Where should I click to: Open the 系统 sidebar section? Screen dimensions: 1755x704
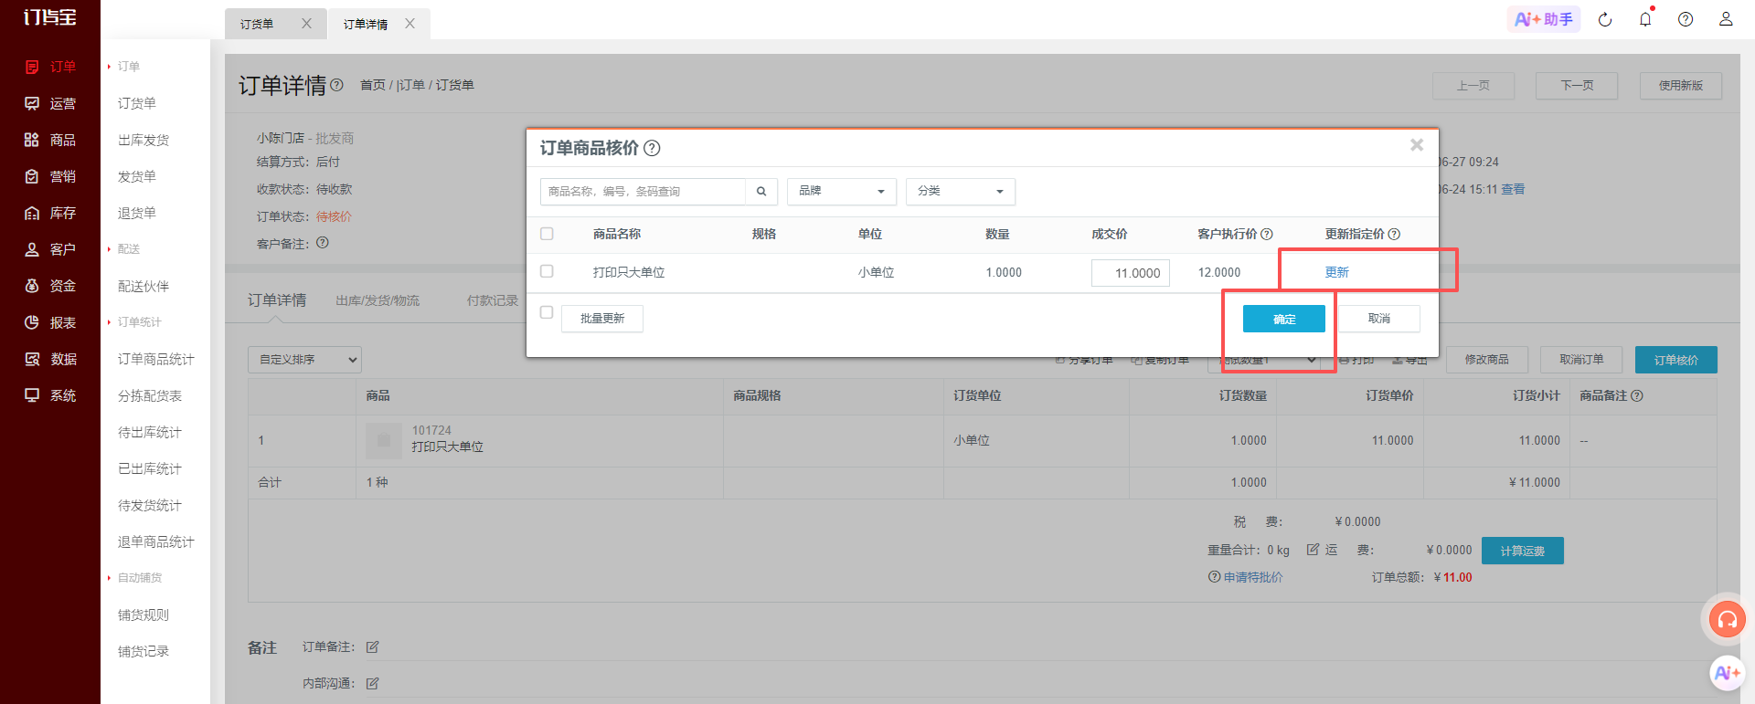tap(50, 395)
